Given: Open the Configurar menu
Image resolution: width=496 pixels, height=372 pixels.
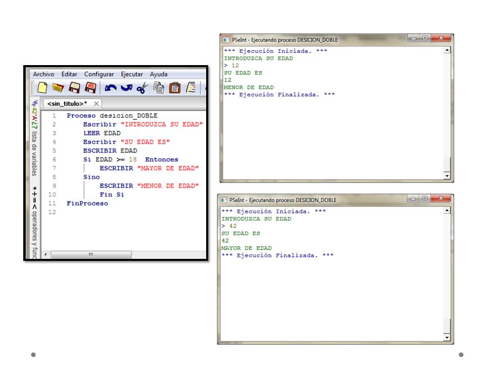Looking at the screenshot, I should click(x=99, y=74).
